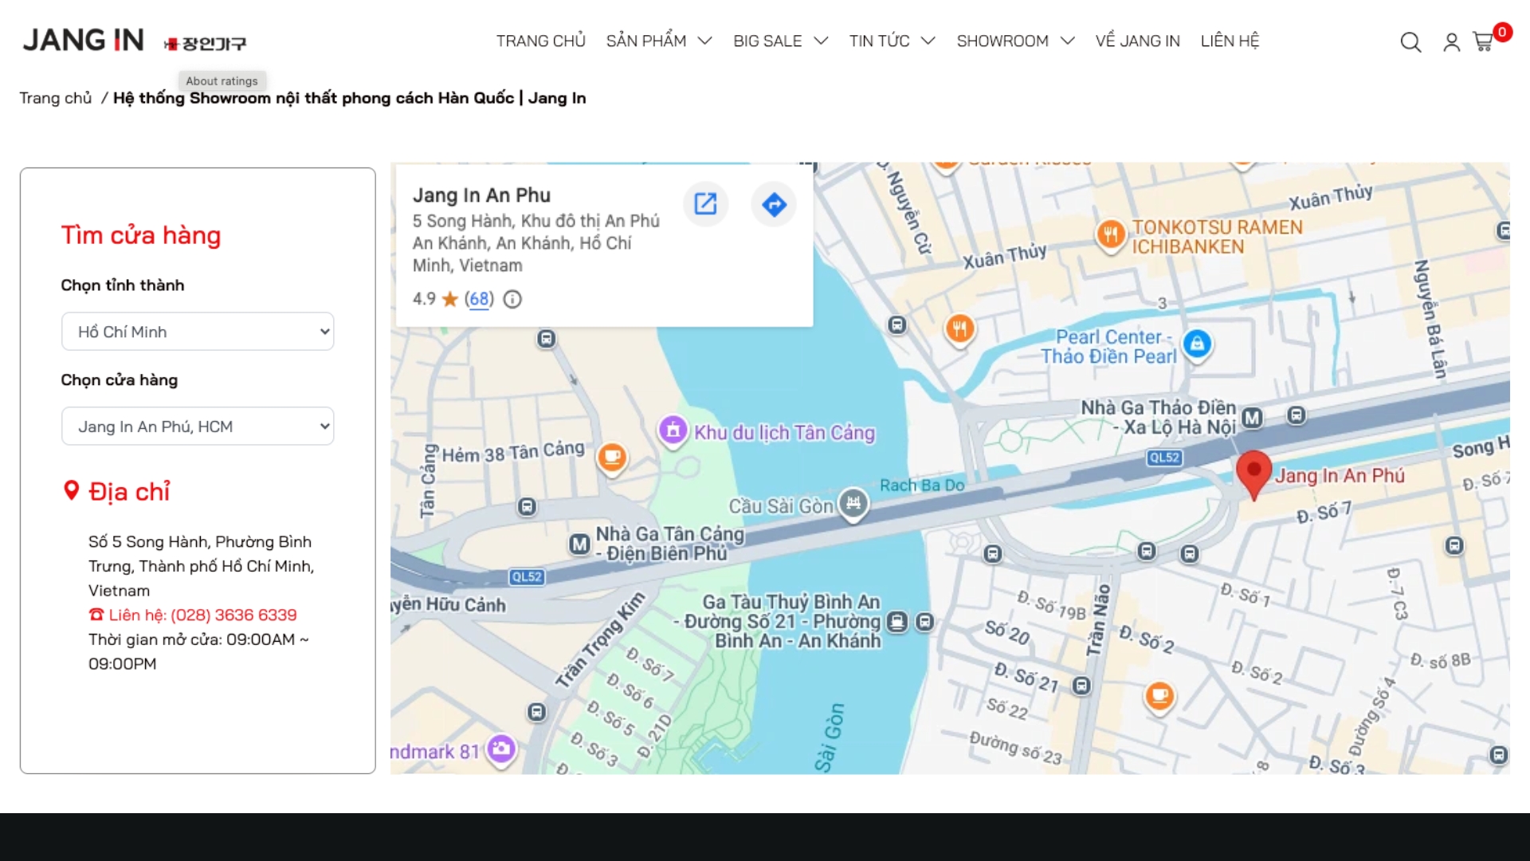Open the BIG SALE menu item

click(767, 41)
